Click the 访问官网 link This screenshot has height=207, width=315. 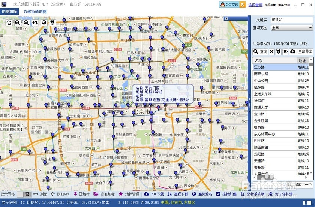point(255,5)
